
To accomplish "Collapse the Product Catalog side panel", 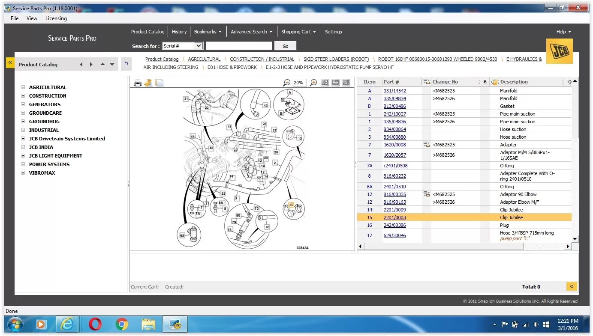I will click(10, 62).
